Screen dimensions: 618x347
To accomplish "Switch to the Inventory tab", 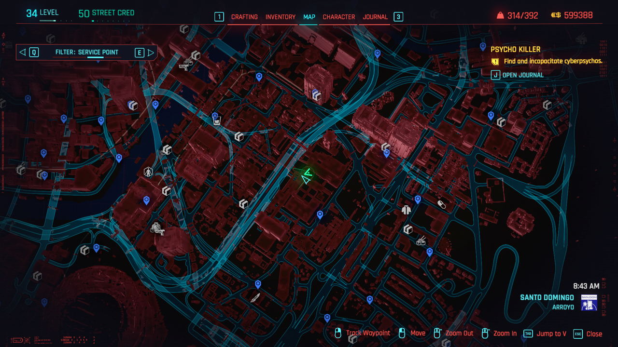I will 281,17.
